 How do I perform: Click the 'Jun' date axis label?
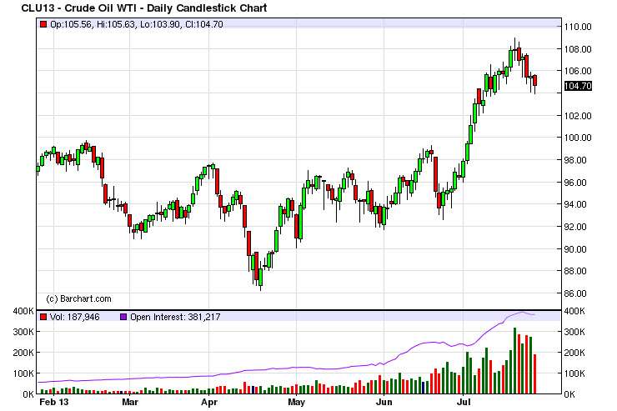pos(384,403)
